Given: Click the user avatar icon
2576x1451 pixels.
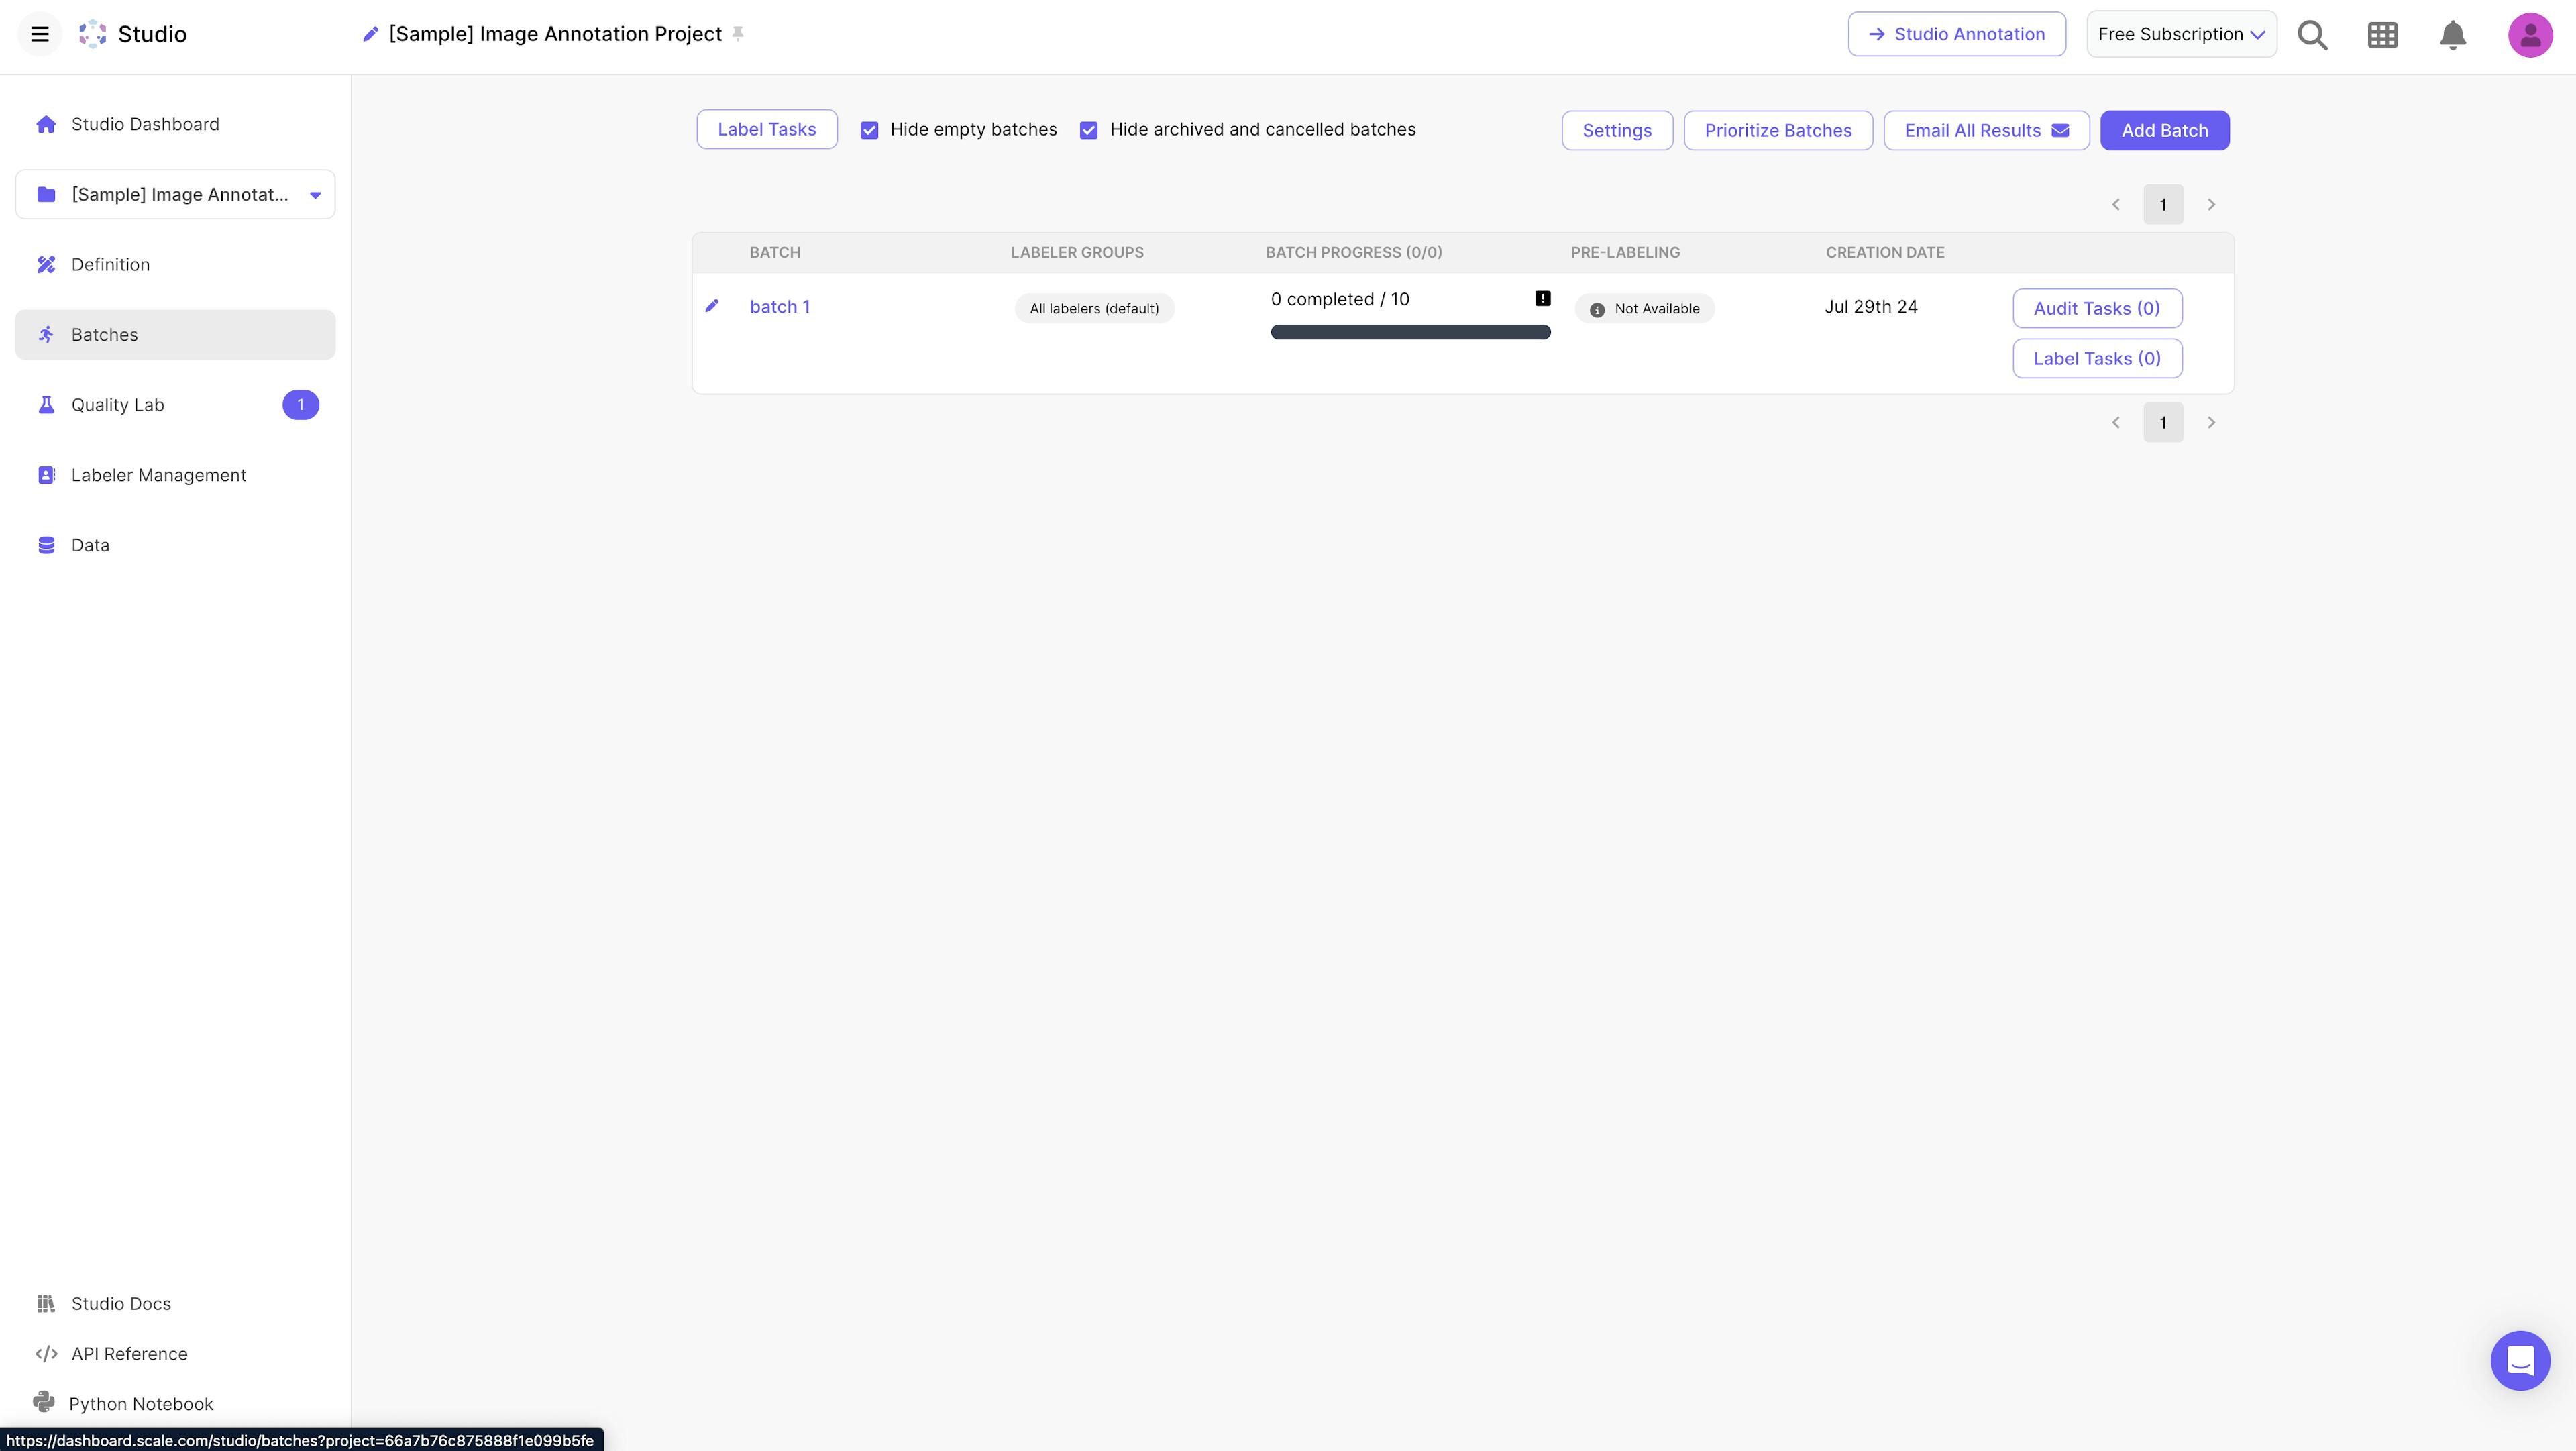Looking at the screenshot, I should click(2530, 35).
